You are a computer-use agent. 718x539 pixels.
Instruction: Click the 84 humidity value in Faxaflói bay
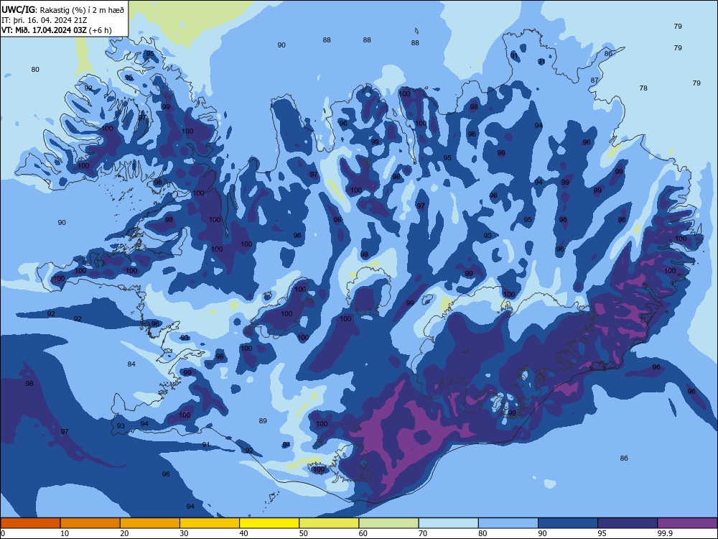(131, 364)
